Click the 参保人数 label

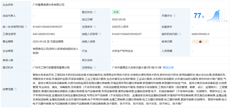(8, 60)
